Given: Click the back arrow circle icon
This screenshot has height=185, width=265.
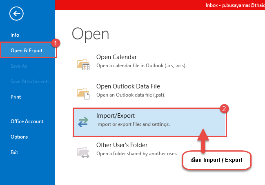Looking at the screenshot, I should pyautogui.click(x=16, y=14).
